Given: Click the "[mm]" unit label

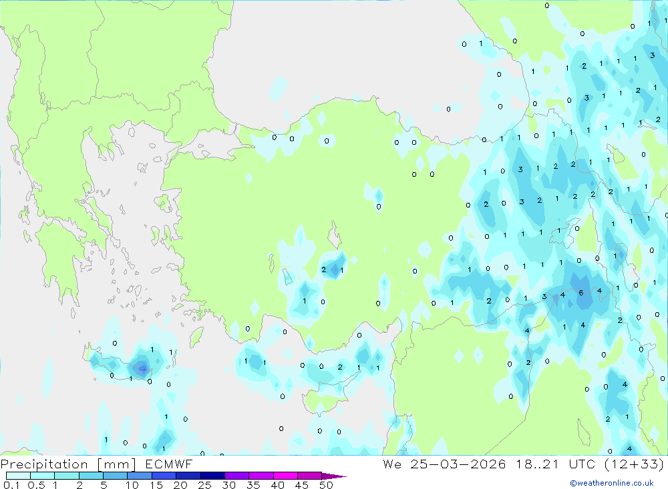Looking at the screenshot, I should pyautogui.click(x=117, y=464).
